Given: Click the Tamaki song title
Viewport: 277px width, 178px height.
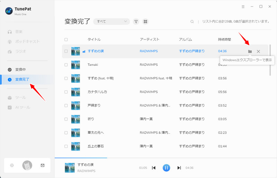Looking at the screenshot, I should 93,65.
